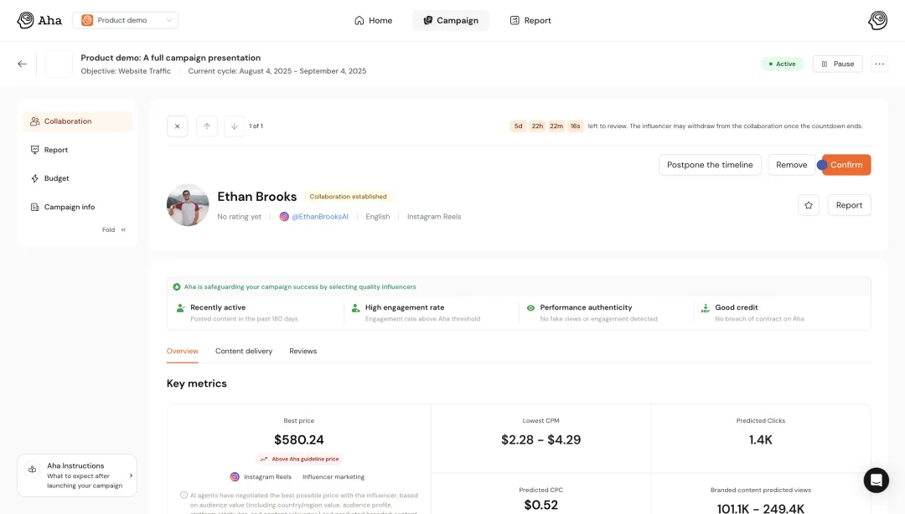Image resolution: width=905 pixels, height=514 pixels.
Task: Open @EthanBrooksAI Instagram link
Action: coord(319,217)
